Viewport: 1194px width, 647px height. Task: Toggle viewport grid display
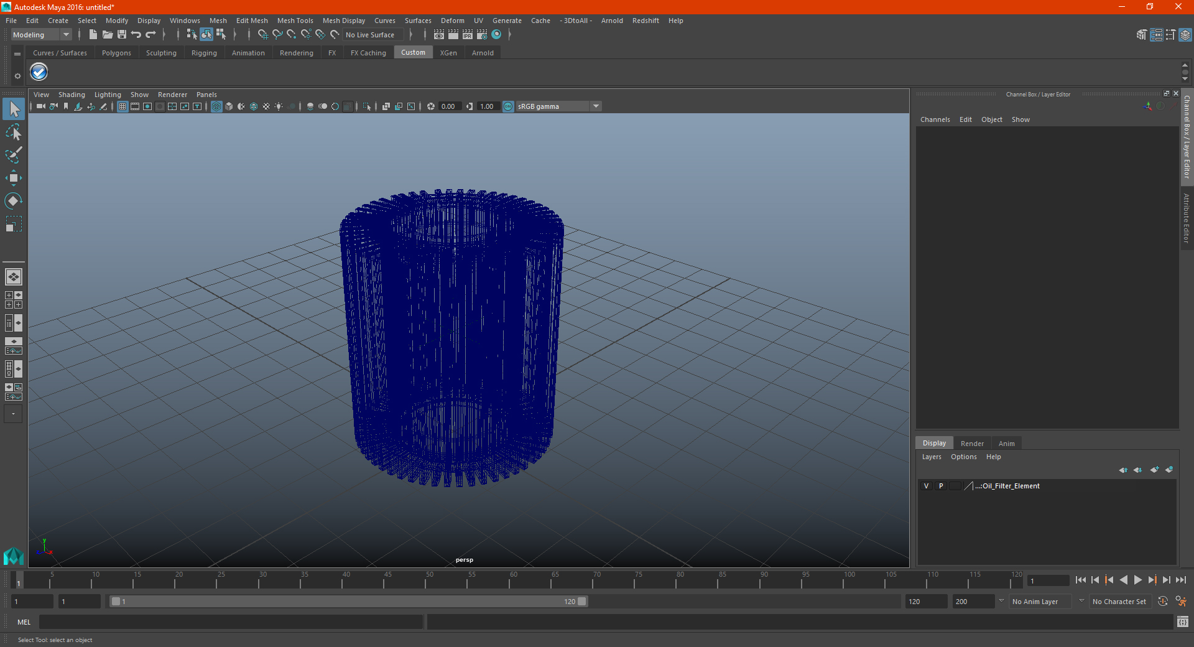click(x=123, y=106)
